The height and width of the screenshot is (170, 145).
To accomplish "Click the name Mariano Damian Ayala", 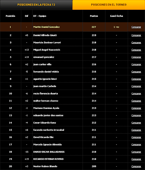I will click(x=46, y=108).
